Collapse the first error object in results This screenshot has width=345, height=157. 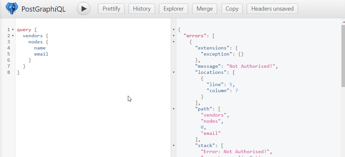[x=173, y=42]
